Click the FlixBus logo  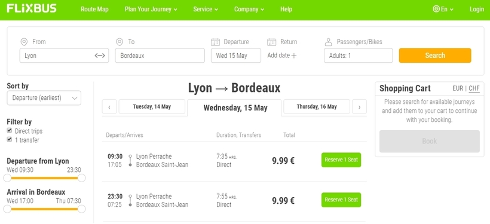click(x=32, y=8)
